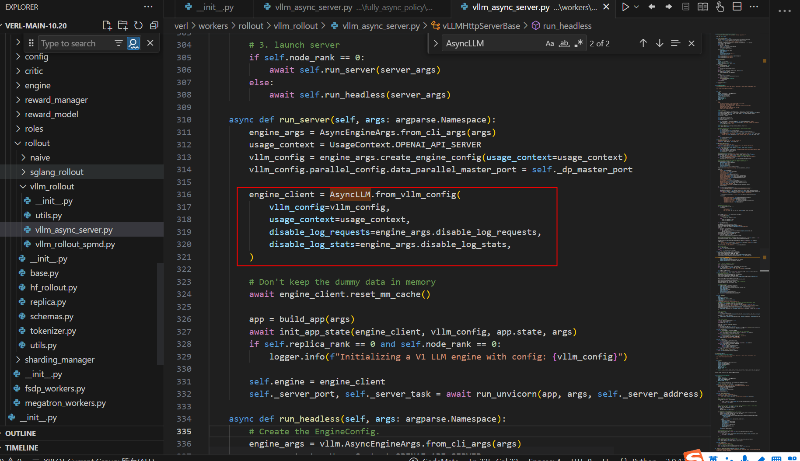Click the pointing-hand icon in the editor toolbar
The width and height of the screenshot is (800, 461).
click(x=720, y=7)
